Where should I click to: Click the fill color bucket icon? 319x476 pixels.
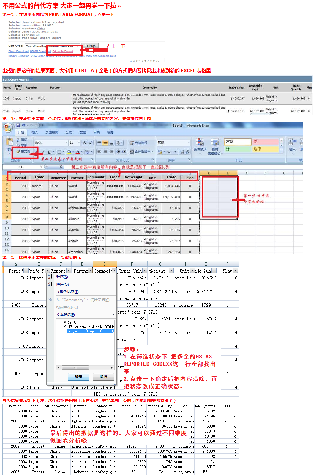coord(69,152)
